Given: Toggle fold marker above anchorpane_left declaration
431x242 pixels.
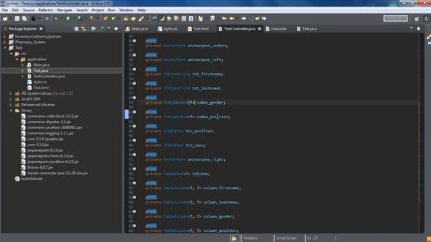Looking at the screenshot, I should pos(135,55).
